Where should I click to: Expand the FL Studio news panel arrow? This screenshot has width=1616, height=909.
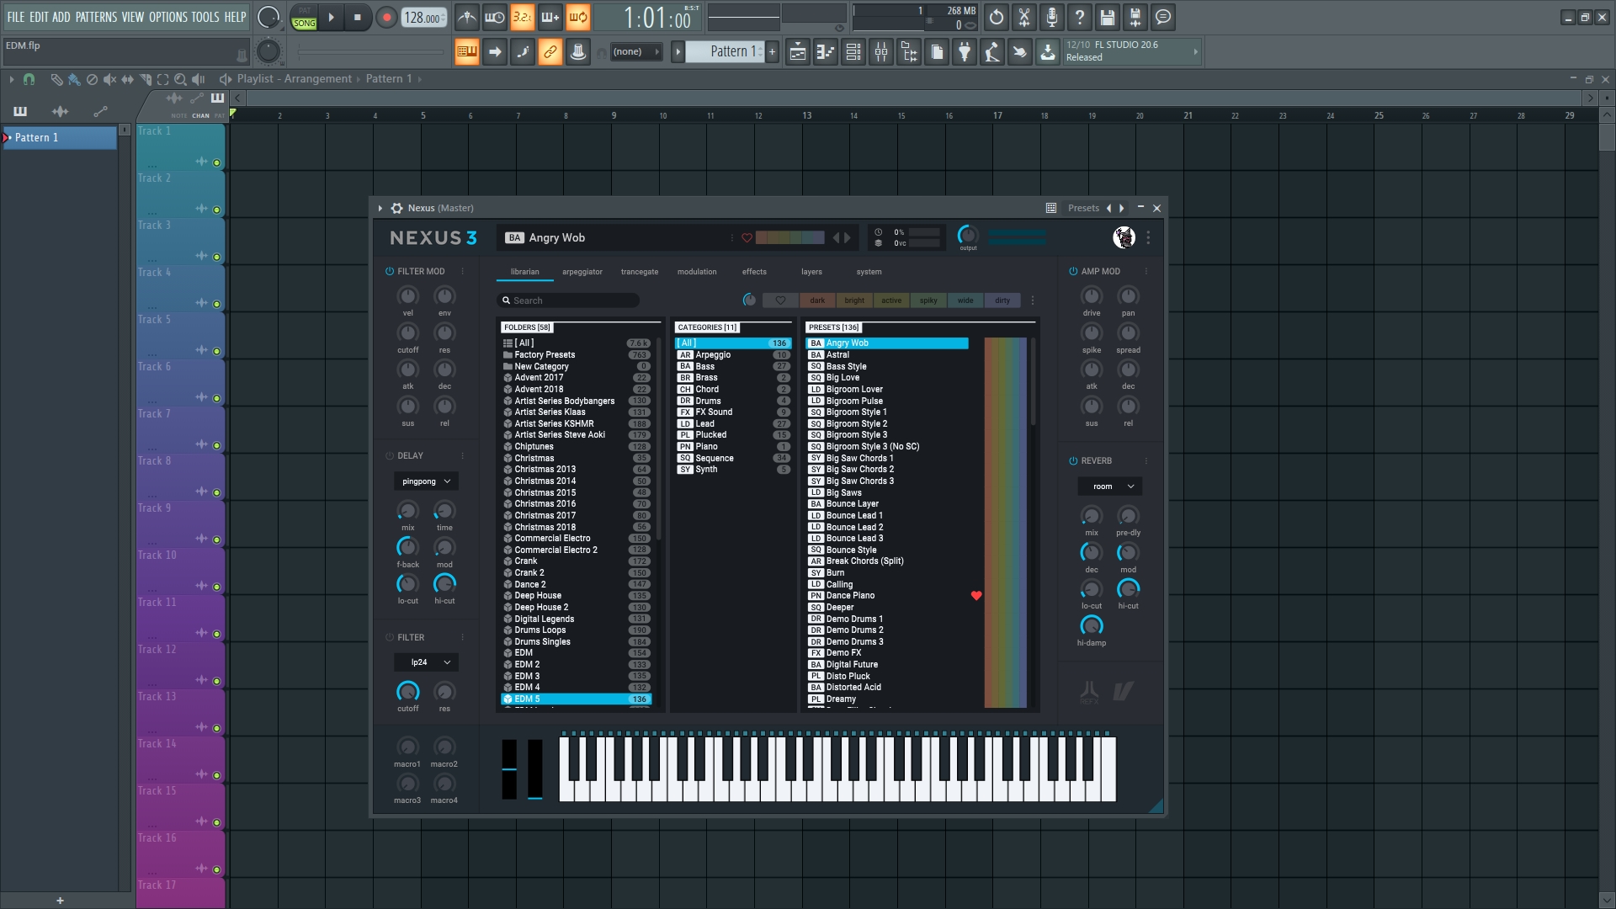pos(1195,51)
